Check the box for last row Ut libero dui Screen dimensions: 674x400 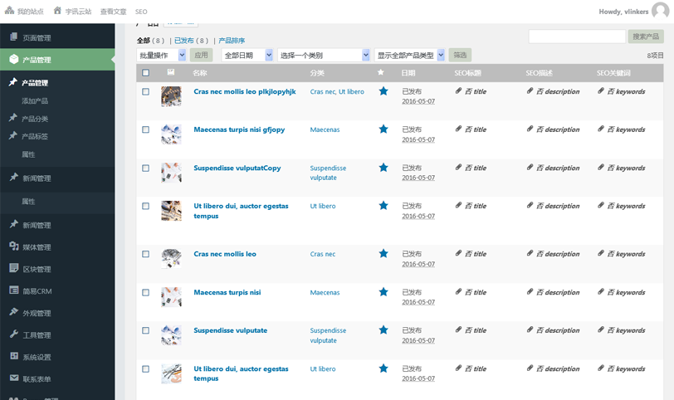(146, 368)
